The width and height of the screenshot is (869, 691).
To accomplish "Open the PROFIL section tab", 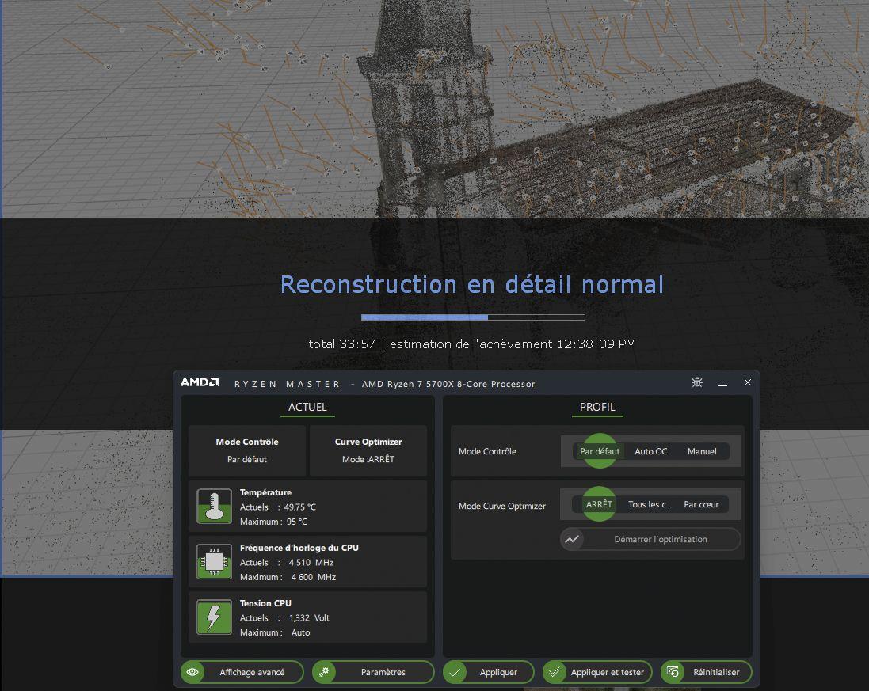I will point(597,407).
